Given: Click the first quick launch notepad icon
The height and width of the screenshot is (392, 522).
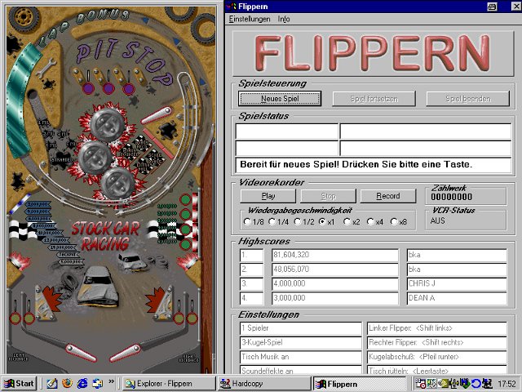Looking at the screenshot, I should (x=52, y=384).
